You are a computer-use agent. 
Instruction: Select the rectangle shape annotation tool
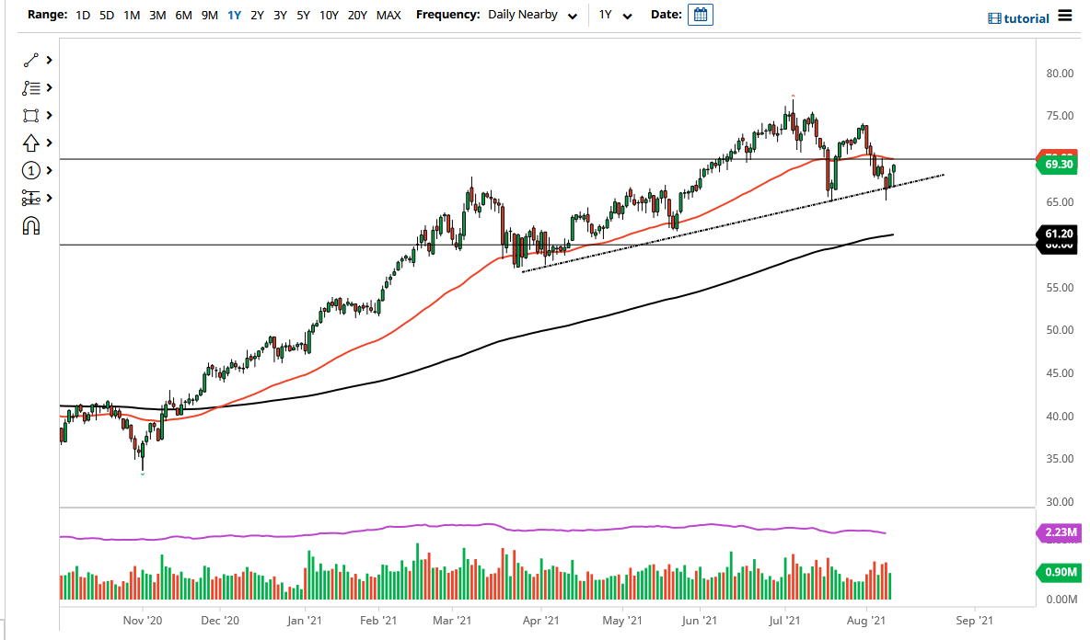coord(31,115)
